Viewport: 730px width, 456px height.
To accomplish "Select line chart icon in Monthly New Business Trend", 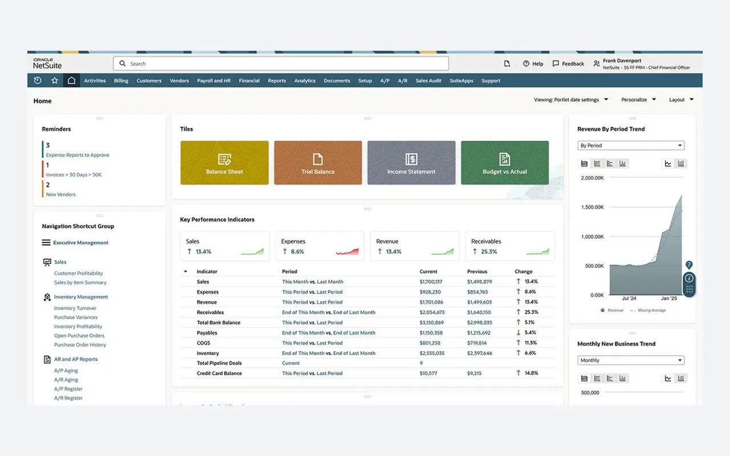I will [x=668, y=378].
